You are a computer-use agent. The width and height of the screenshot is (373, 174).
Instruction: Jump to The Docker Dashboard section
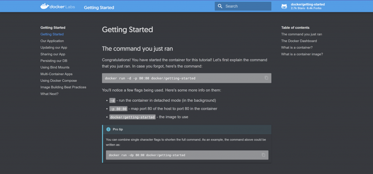pos(299,41)
